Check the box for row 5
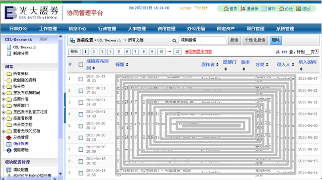This screenshot has height=180, width=322. click(80, 126)
